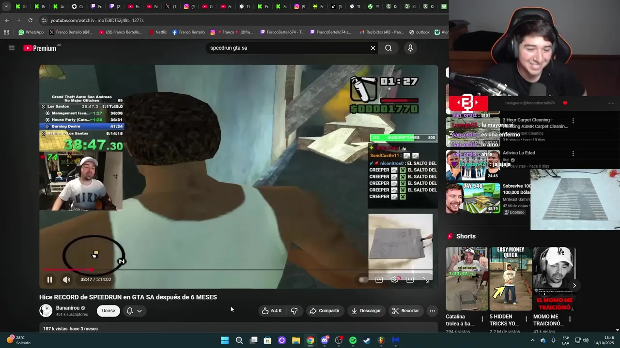Go back with the browser back arrow
620x348 pixels.
[7, 20]
